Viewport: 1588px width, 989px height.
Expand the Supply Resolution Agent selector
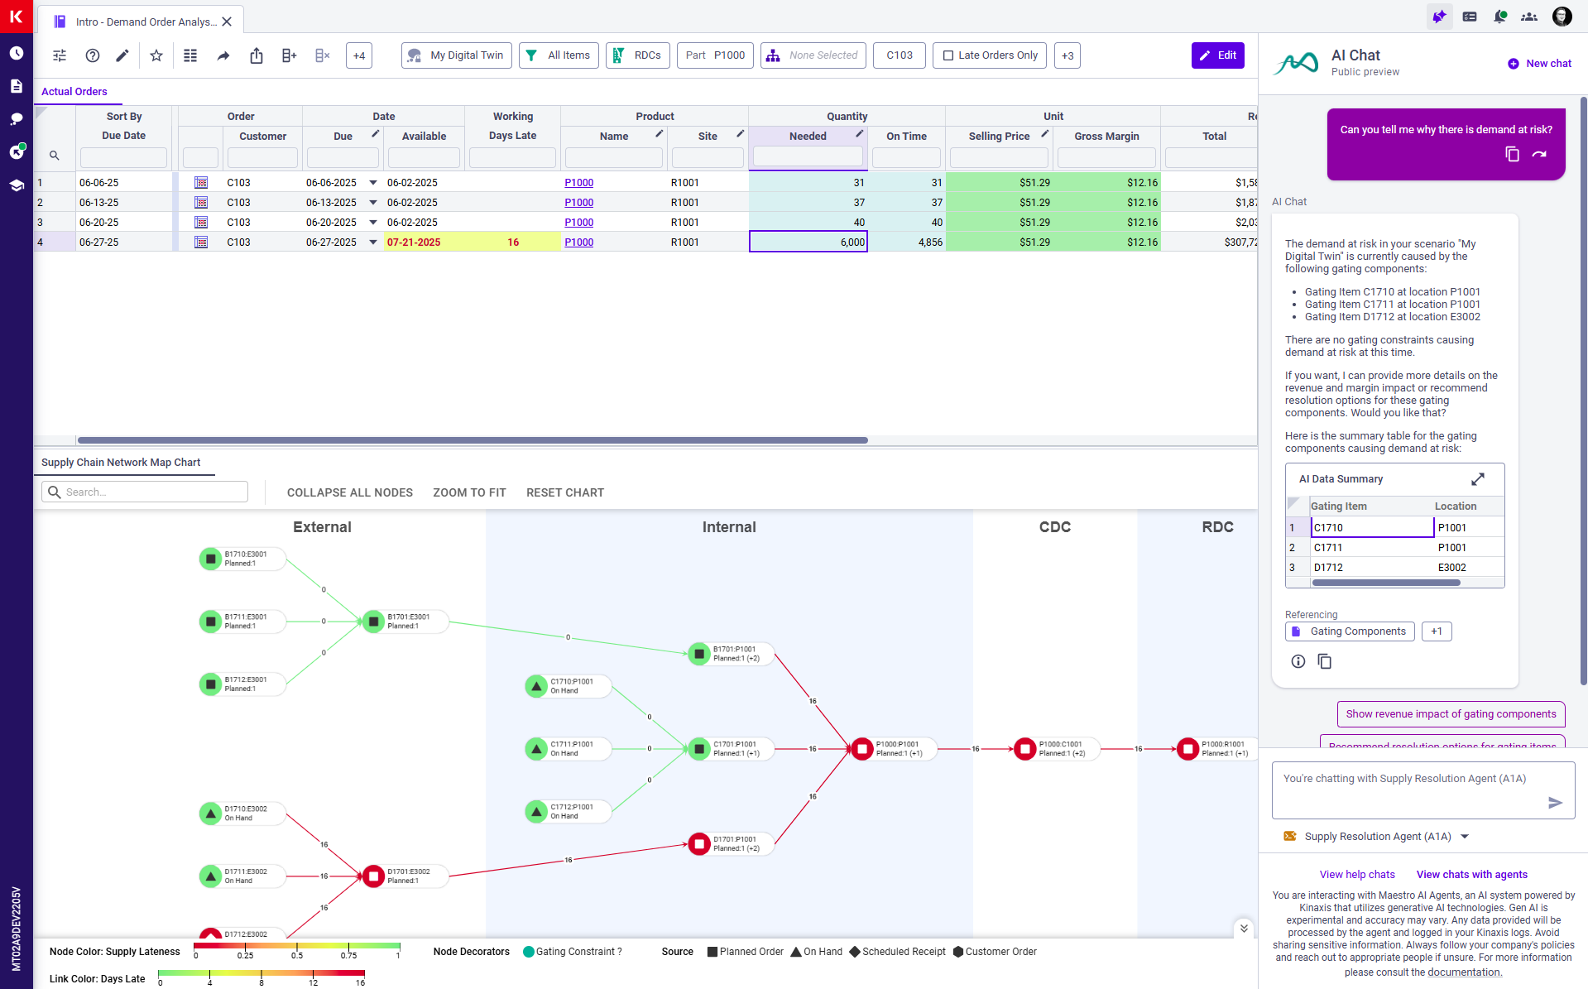(x=1465, y=837)
